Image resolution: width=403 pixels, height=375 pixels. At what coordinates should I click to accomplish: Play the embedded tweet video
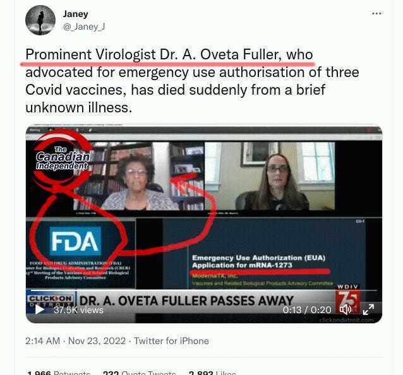(39, 309)
